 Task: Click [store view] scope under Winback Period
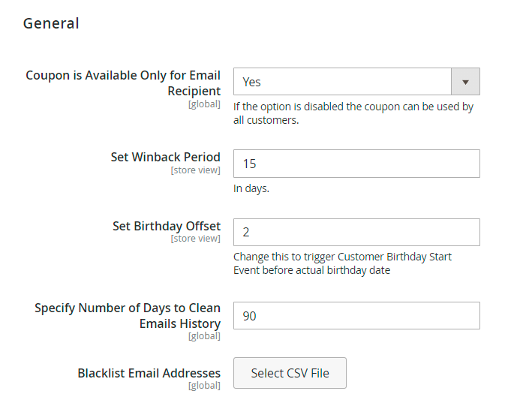tap(195, 170)
